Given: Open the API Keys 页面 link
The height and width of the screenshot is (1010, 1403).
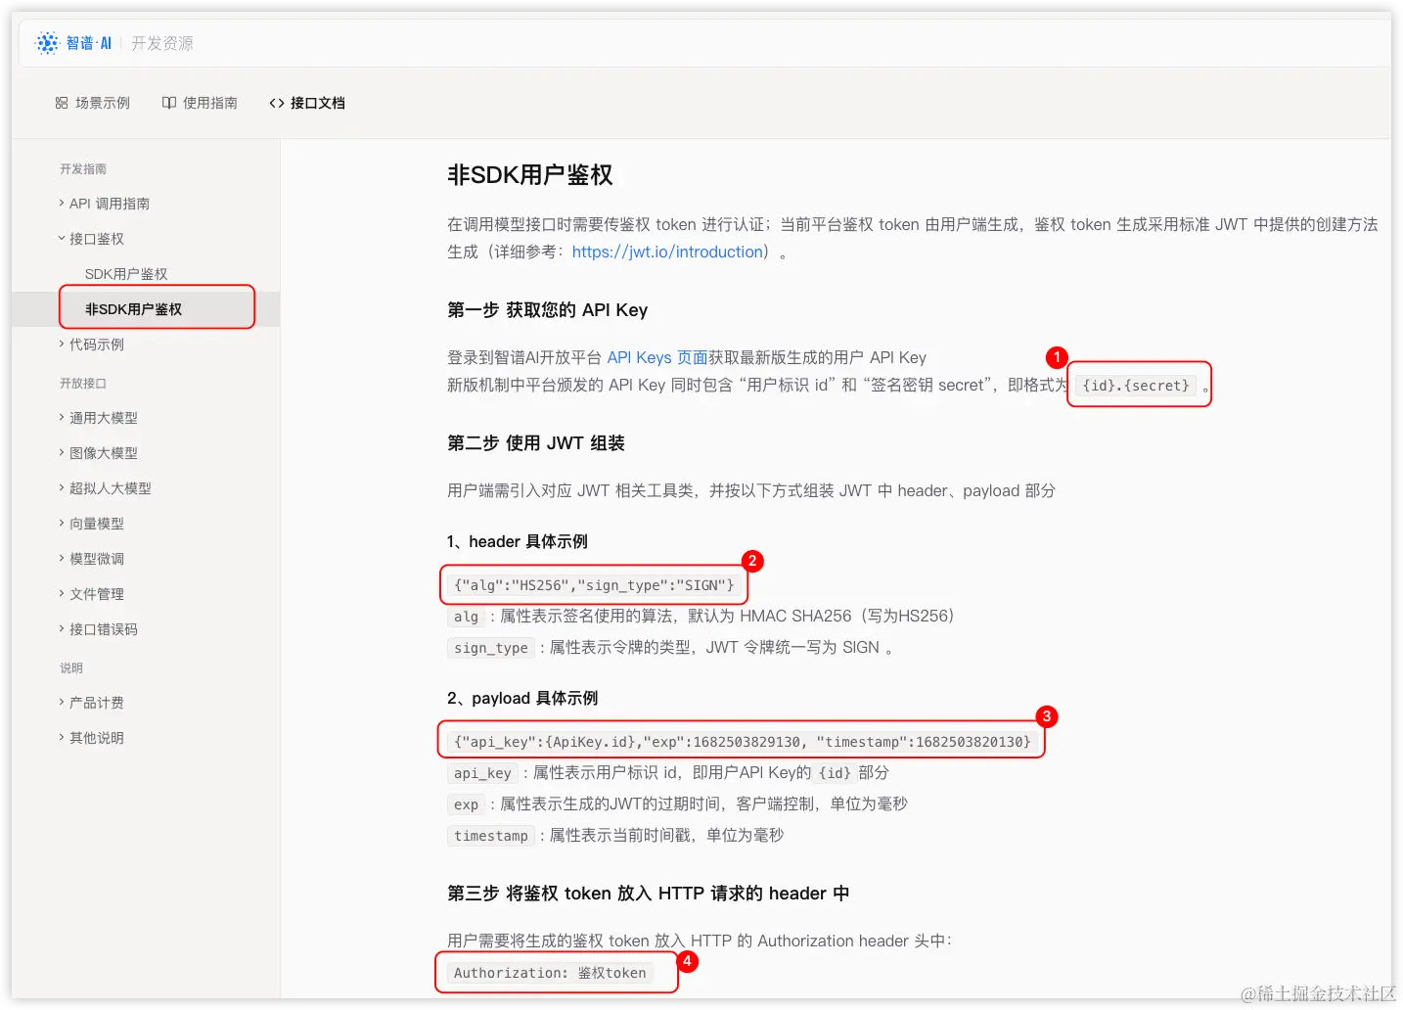Looking at the screenshot, I should (656, 357).
